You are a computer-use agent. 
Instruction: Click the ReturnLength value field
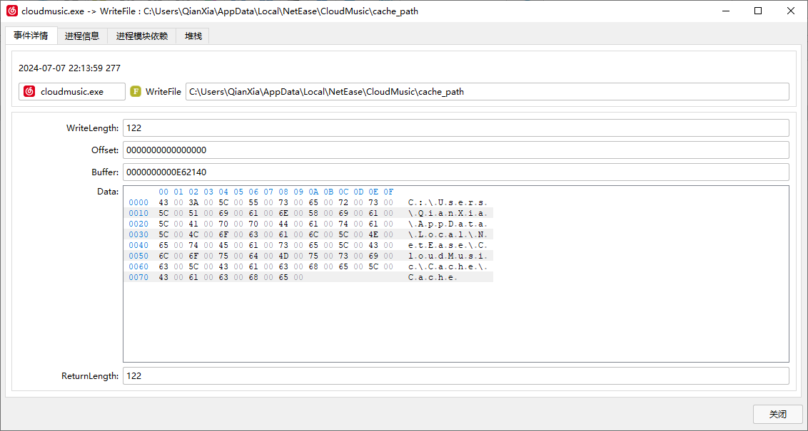pos(455,376)
